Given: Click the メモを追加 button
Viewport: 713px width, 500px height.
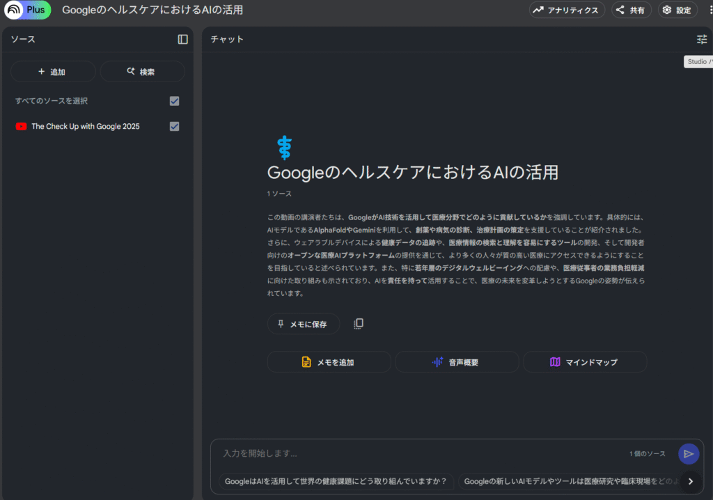Looking at the screenshot, I should [329, 362].
